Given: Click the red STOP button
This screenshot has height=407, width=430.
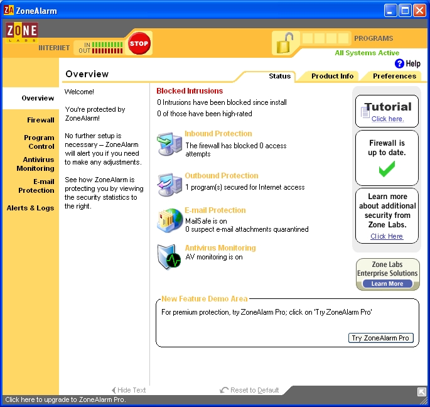Looking at the screenshot, I should pos(139,43).
